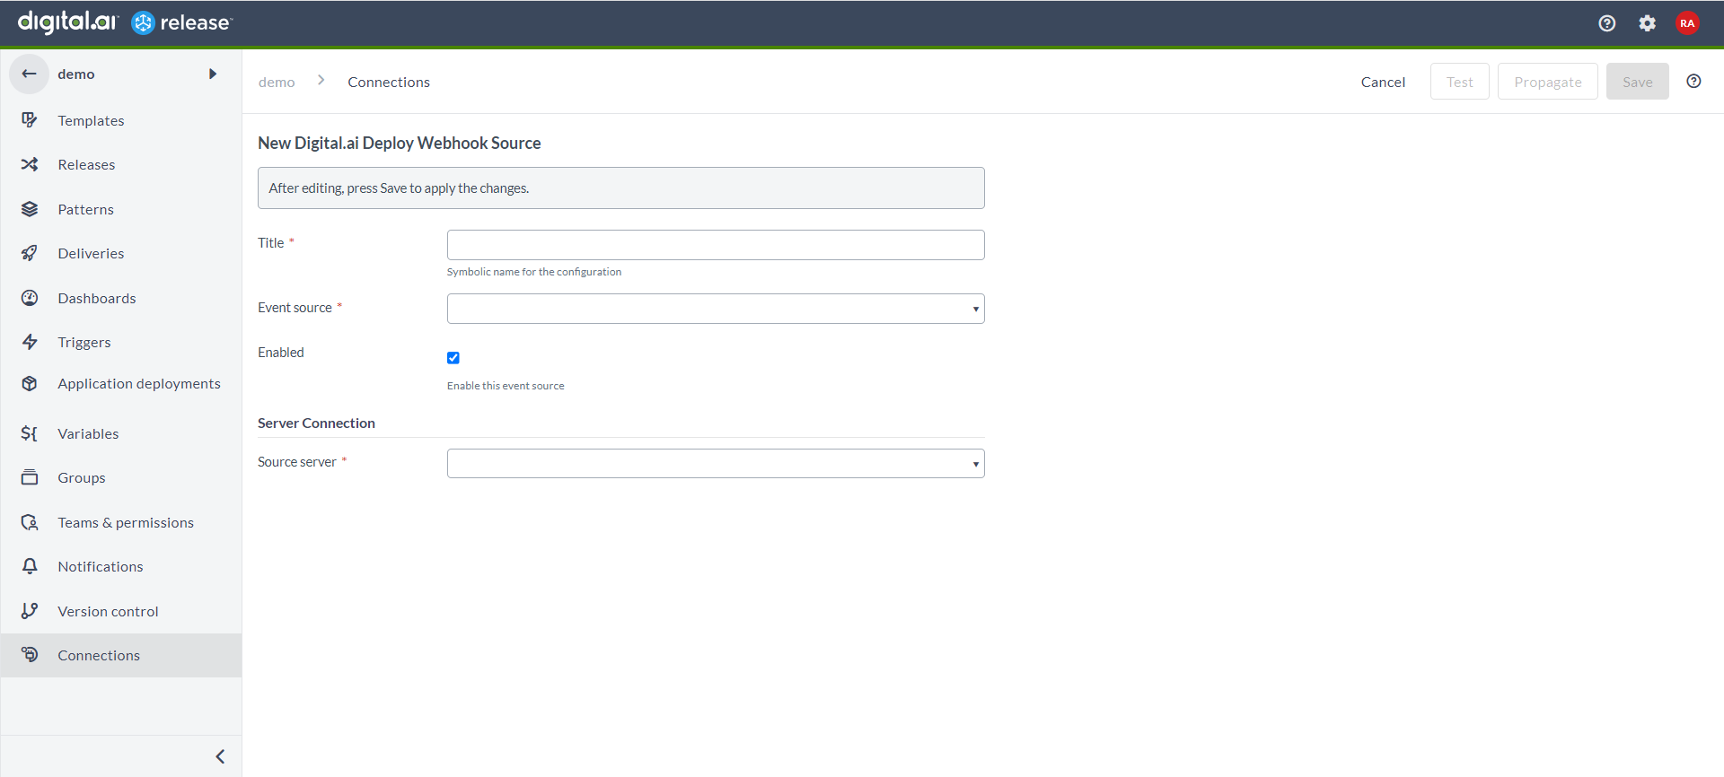This screenshot has height=777, width=1724.
Task: Click the demo breadcrumb link
Action: (277, 82)
